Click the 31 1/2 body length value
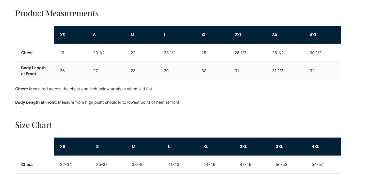This screenshot has height=185, width=367. [278, 71]
